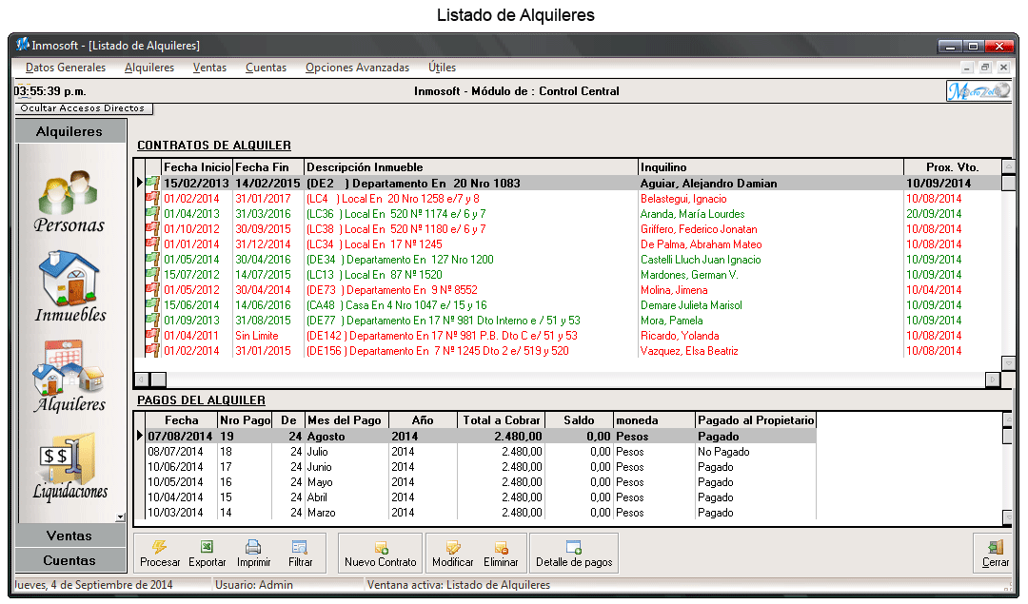Click the flag icon for Aguiar, Alejandro Damian row
This screenshot has width=1028, height=604.
(152, 183)
